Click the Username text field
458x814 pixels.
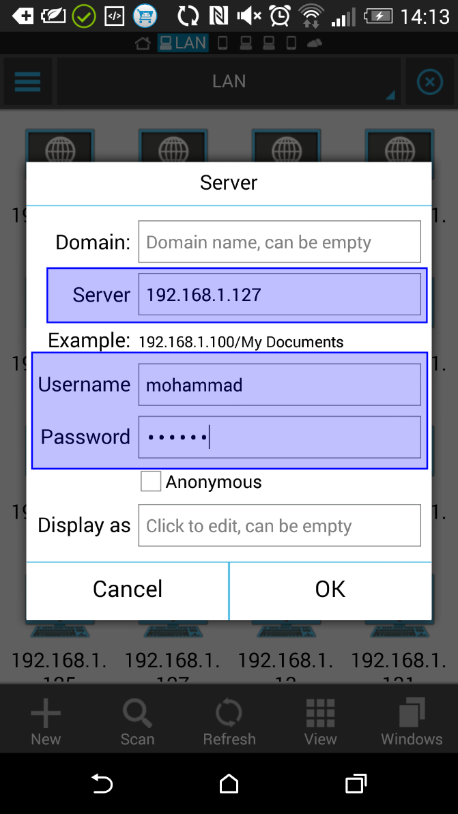coord(279,385)
